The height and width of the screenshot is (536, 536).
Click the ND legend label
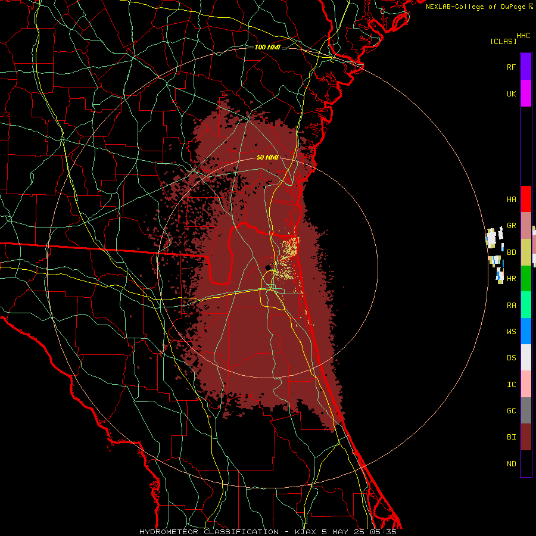511,464
